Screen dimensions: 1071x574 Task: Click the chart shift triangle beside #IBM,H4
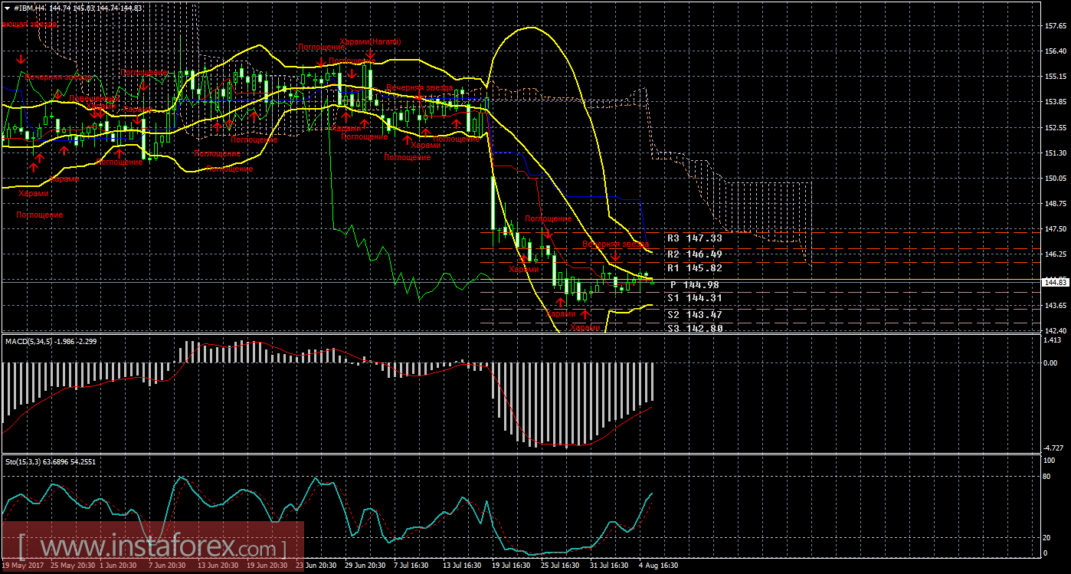[x=7, y=7]
